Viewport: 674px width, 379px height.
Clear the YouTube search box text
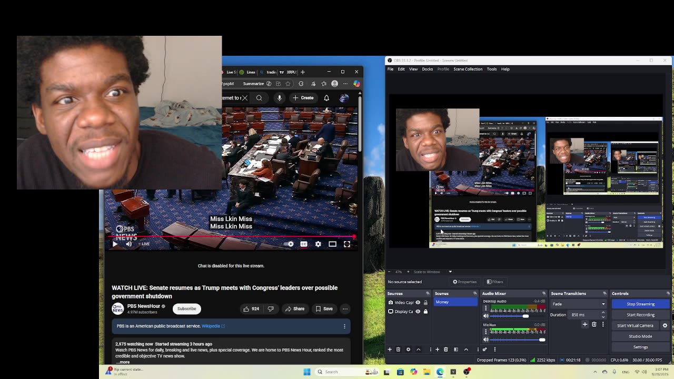245,98
